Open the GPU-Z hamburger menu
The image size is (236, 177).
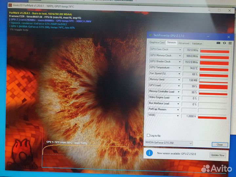tap(230, 43)
